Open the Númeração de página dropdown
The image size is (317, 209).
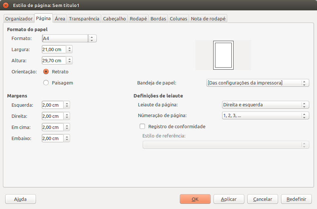pos(265,116)
